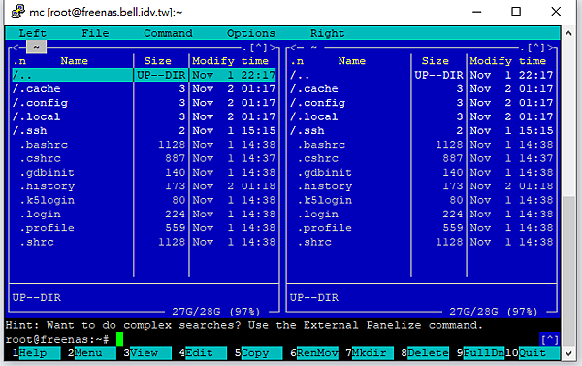Open the File menu
The width and height of the screenshot is (582, 366).
pos(95,33)
